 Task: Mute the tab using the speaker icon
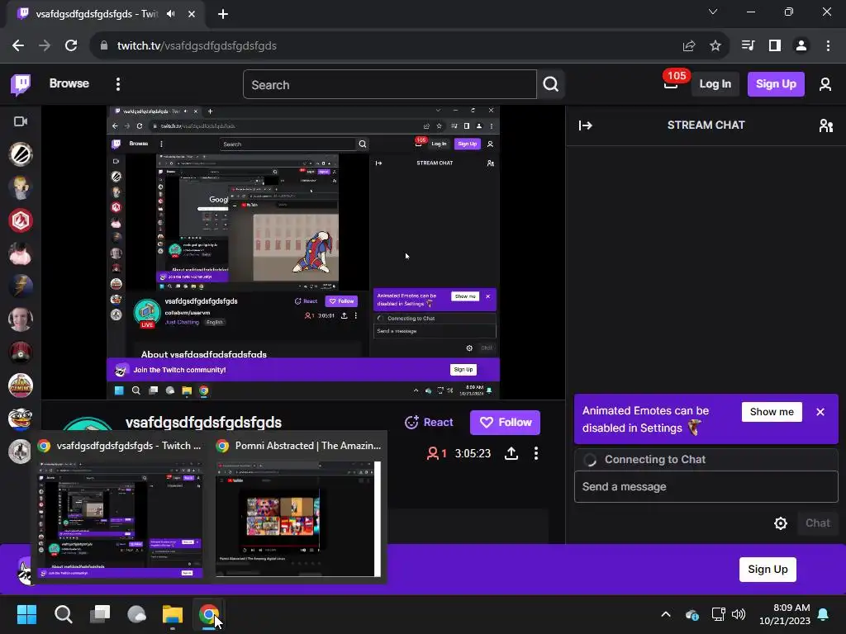[x=171, y=14]
